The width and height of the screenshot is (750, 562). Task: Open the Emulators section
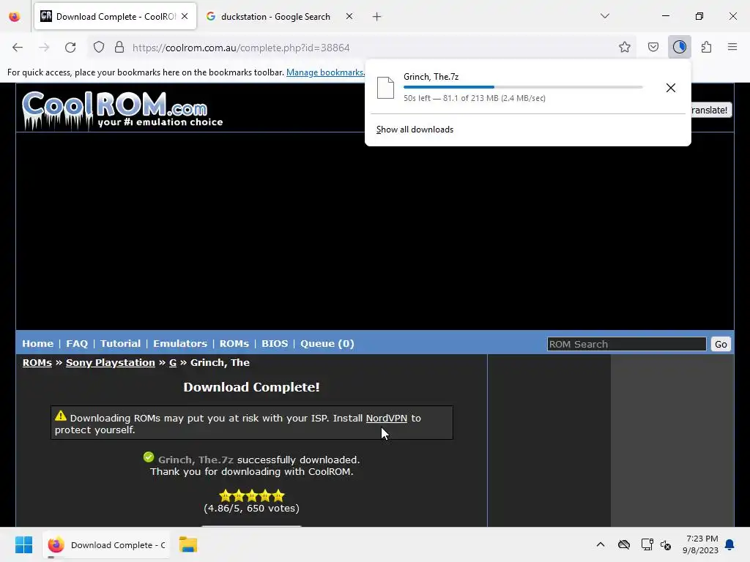[180, 344]
